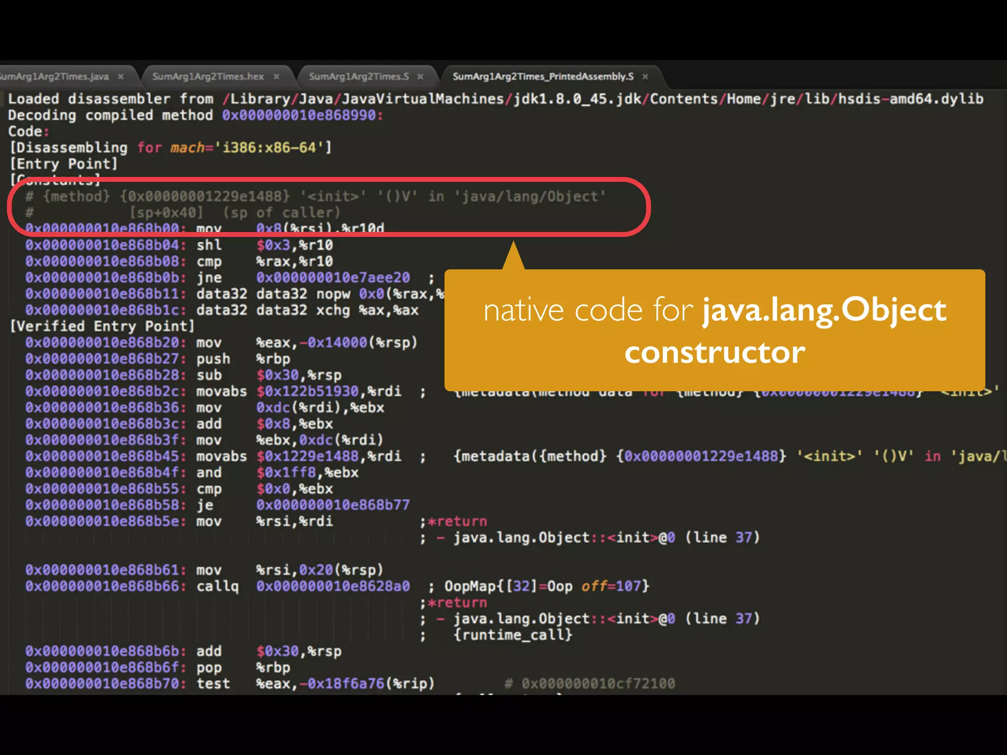Close the SumArg1Arg2Times.S tab
1007x755 pixels.
[420, 77]
